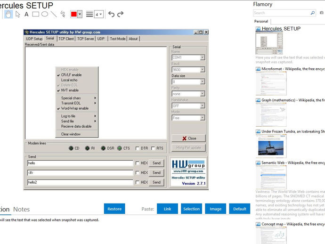Image resolution: width=325 pixels, height=244 pixels.
Task: Click the Image paste button
Action: 215,209
